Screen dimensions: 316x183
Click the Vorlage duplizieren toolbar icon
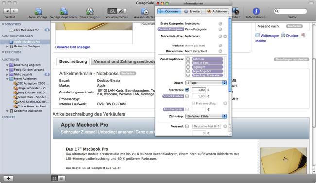[x=64, y=11]
